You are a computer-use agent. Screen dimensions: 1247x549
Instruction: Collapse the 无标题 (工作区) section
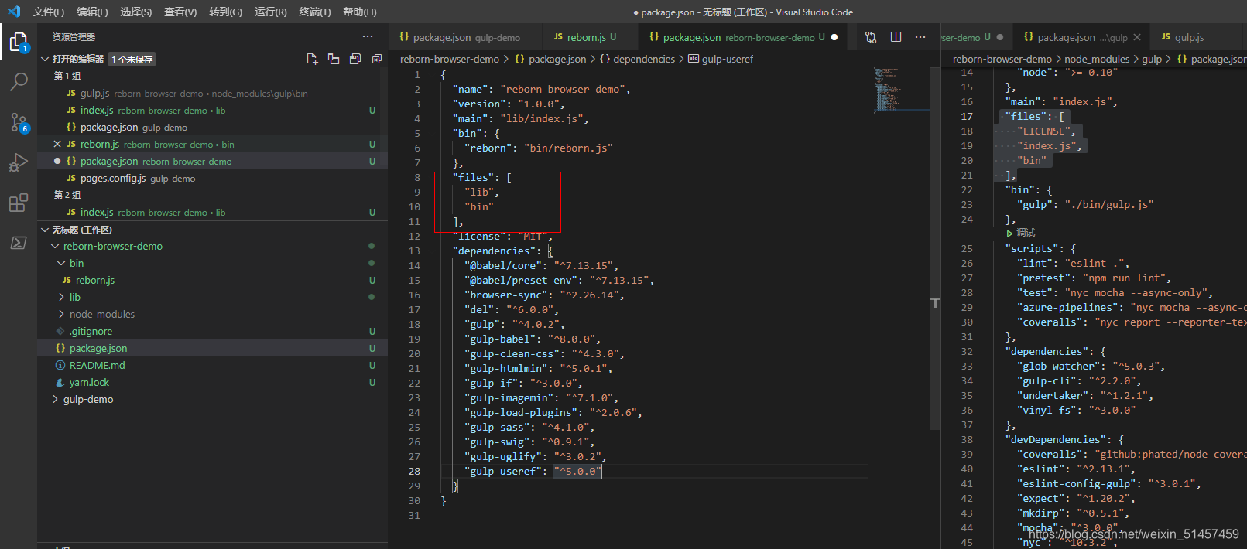45,230
